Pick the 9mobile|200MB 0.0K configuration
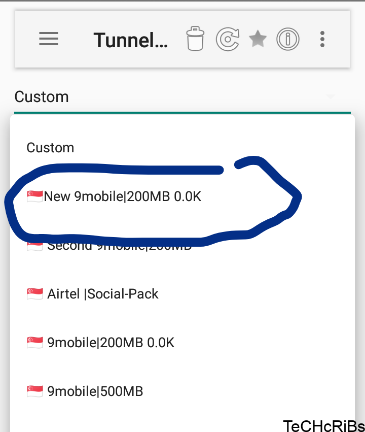The image size is (365, 432). click(109, 343)
